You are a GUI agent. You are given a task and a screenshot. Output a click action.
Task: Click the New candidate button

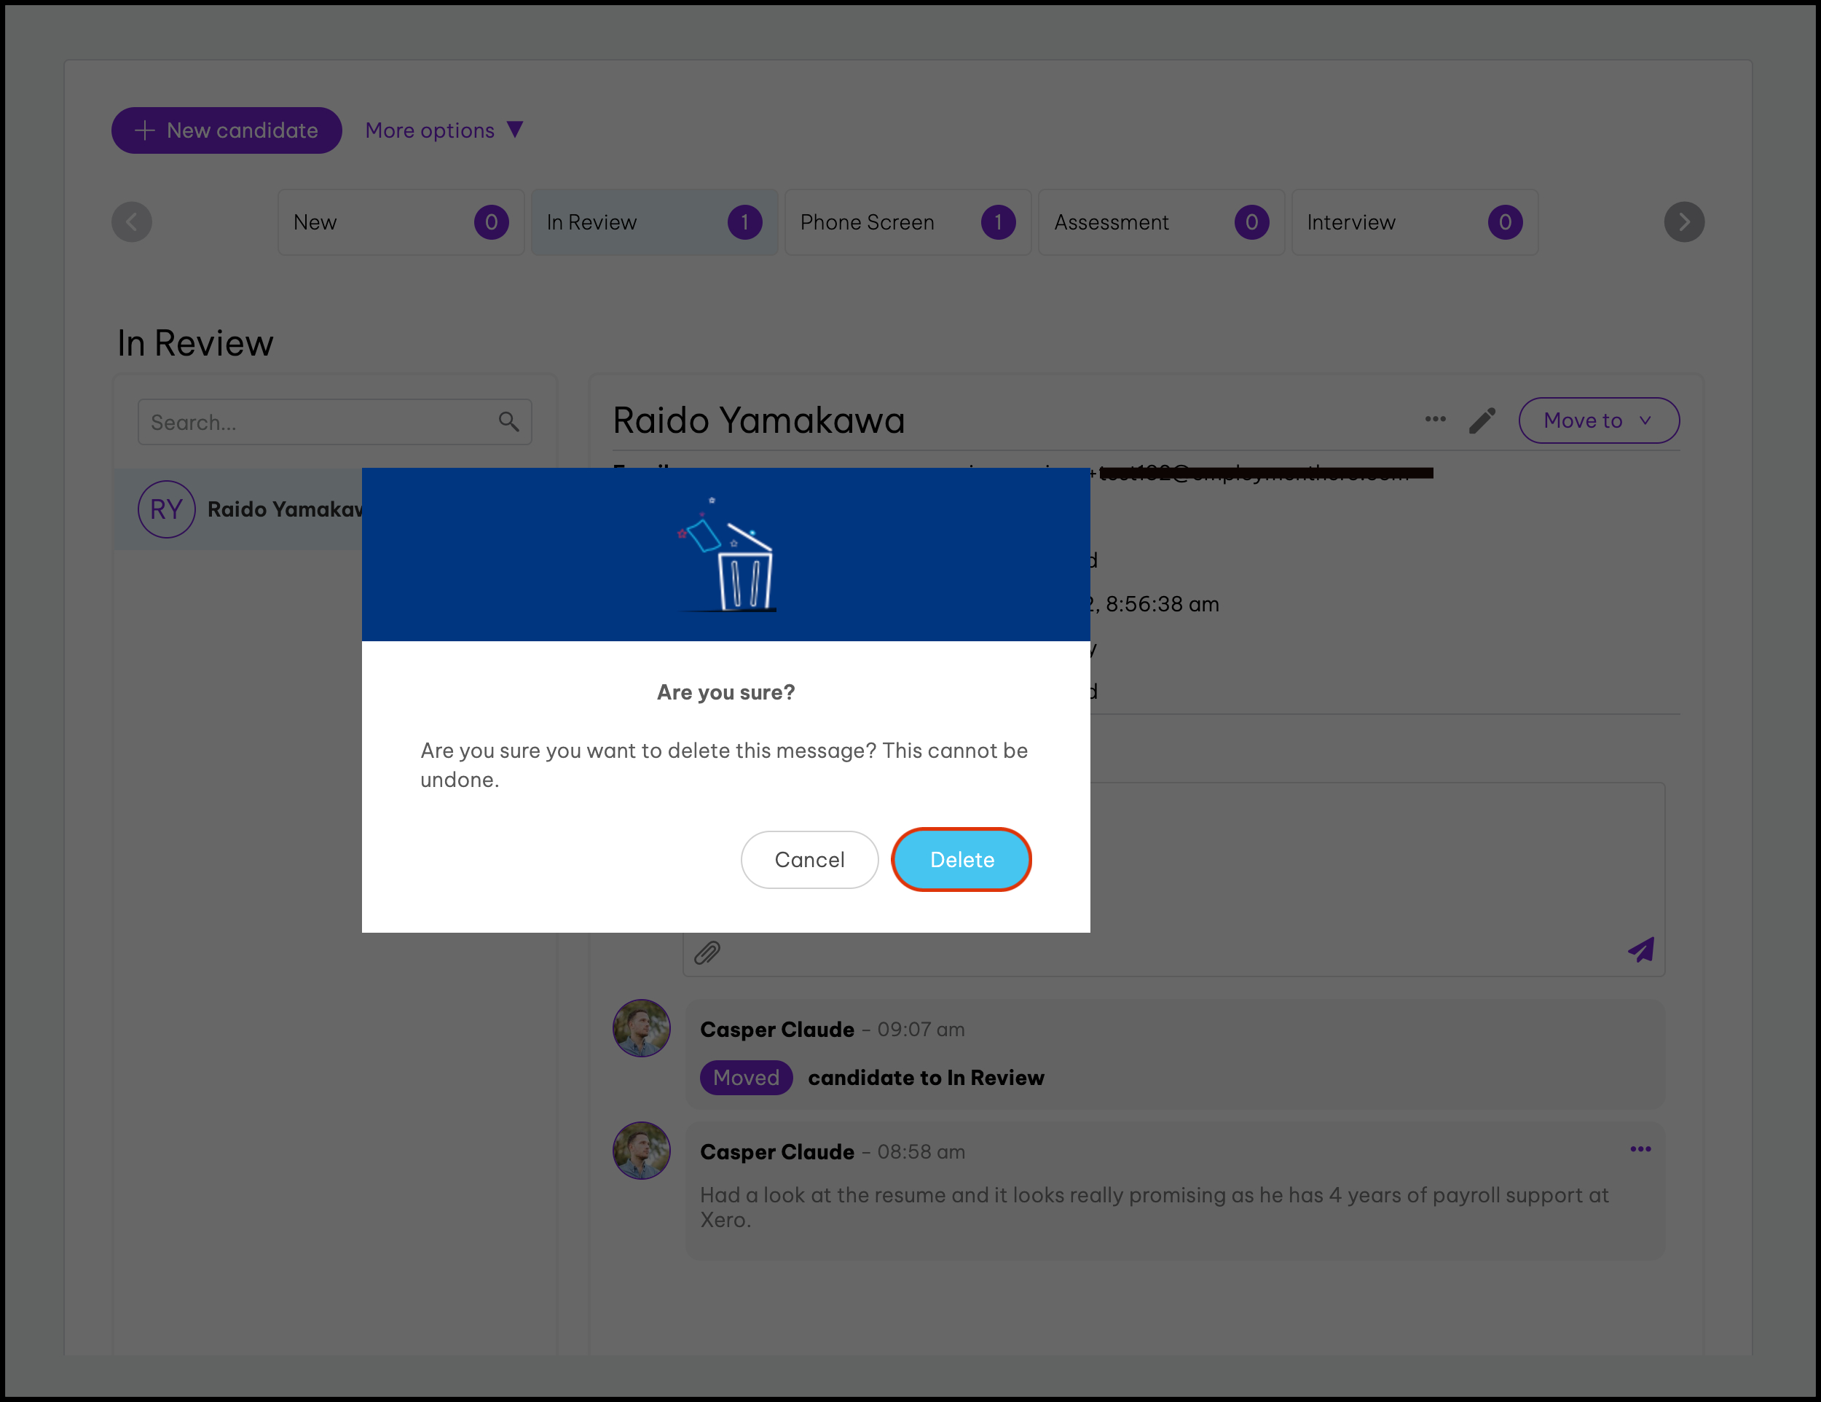[226, 130]
